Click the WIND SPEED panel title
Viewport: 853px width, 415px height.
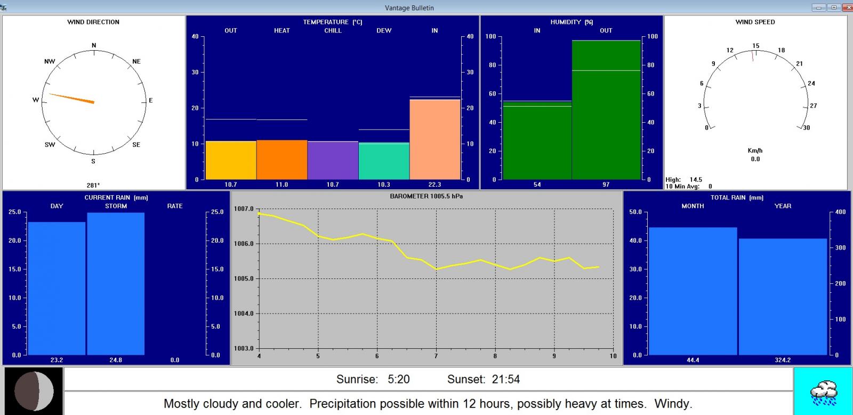click(x=755, y=22)
